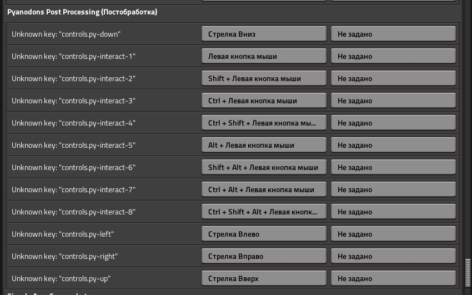
Task: Set alternate binding for controls.py-interact-7
Action: [x=393, y=189]
